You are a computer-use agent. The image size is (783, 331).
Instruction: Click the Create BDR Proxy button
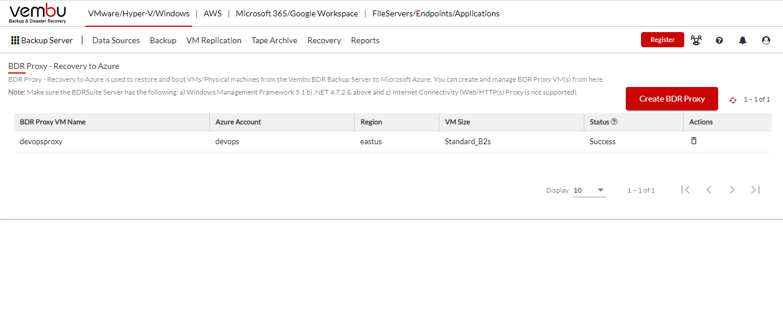pos(672,99)
